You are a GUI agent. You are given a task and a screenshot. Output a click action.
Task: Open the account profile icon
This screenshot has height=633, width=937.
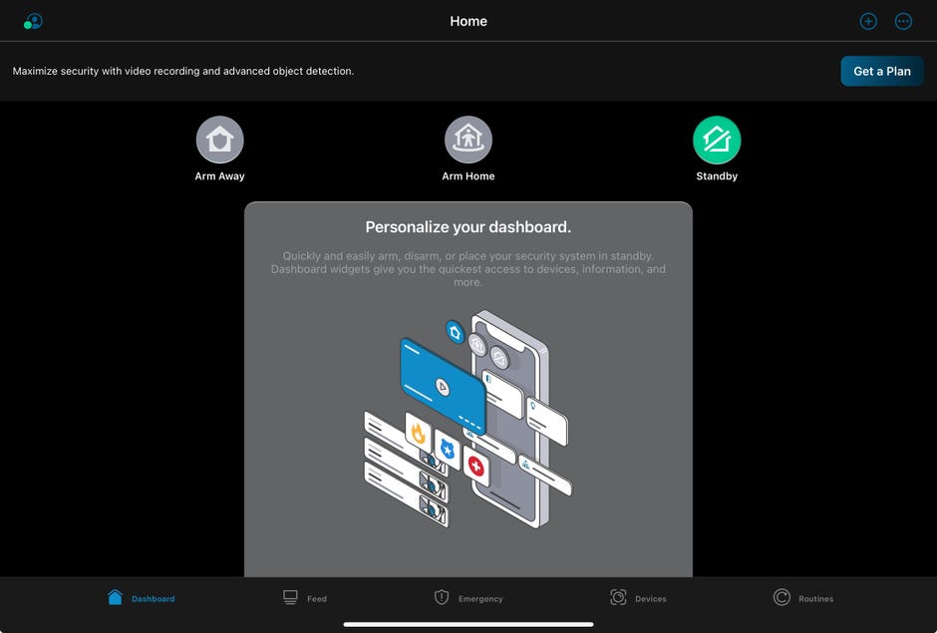33,22
